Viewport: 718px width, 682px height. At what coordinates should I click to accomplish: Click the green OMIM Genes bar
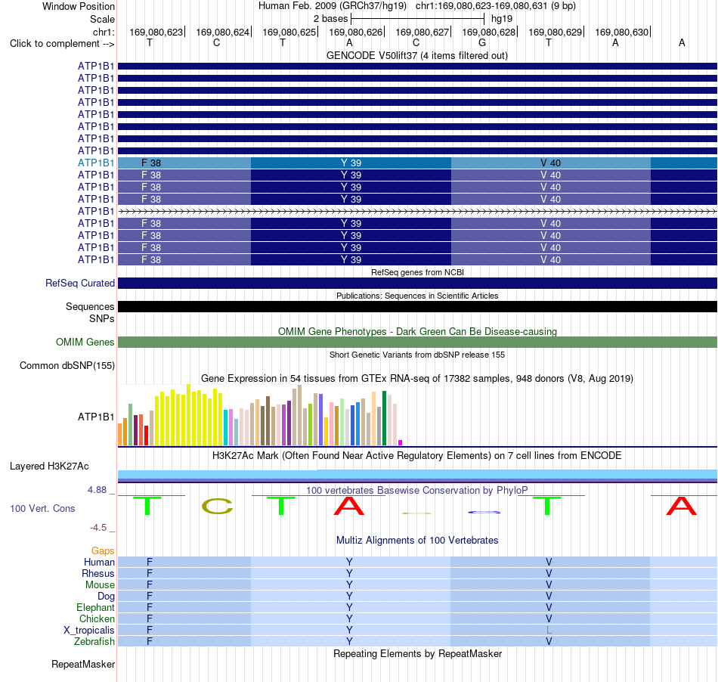pos(417,343)
